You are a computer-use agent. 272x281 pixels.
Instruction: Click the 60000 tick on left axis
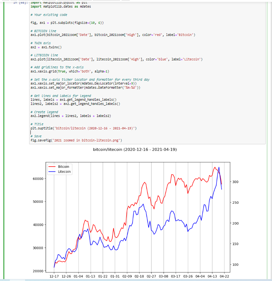coord(38,179)
